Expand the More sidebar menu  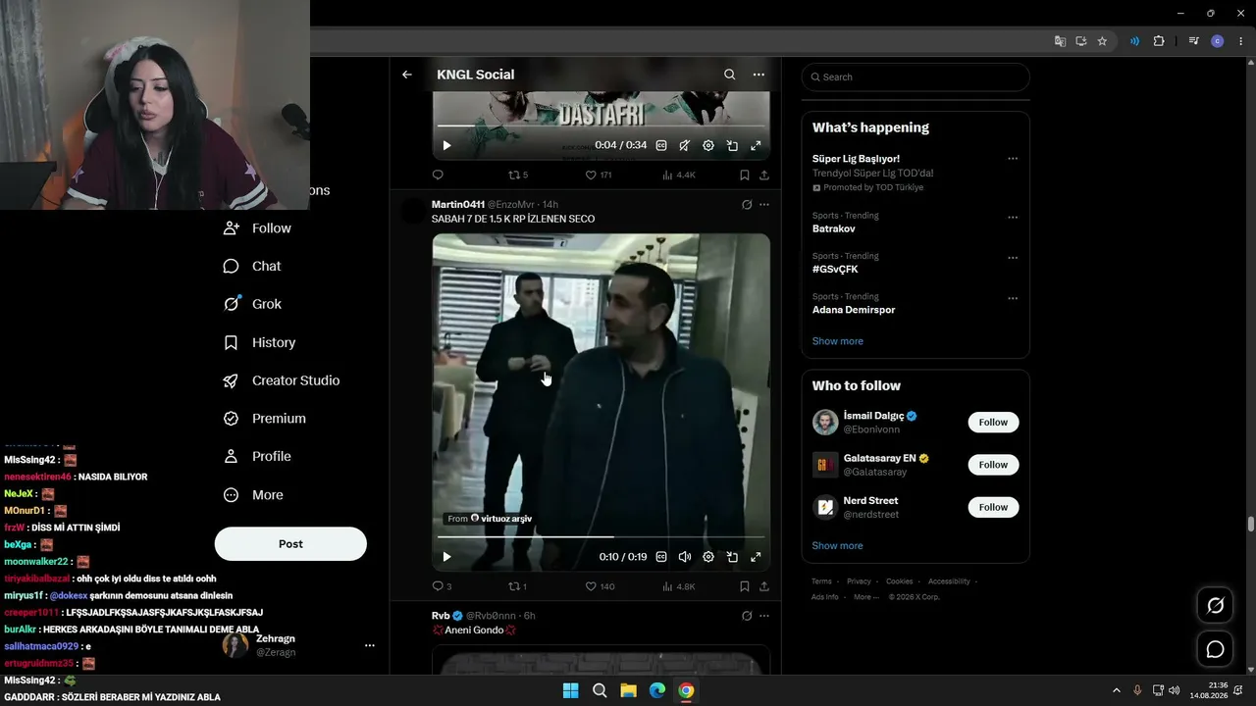[253, 495]
